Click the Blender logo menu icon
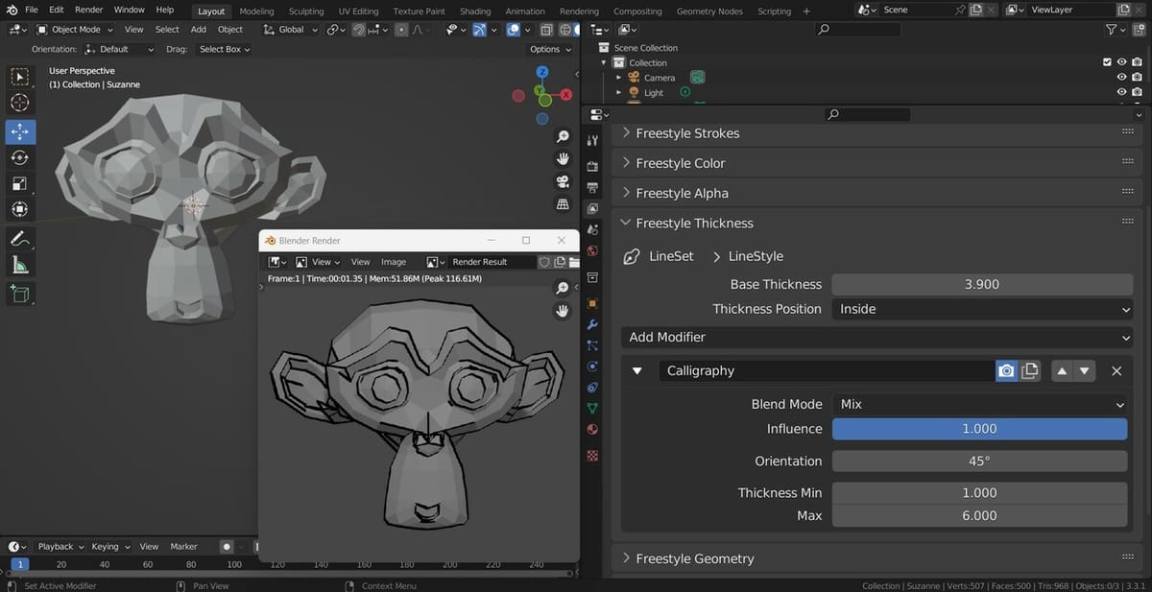 10,10
